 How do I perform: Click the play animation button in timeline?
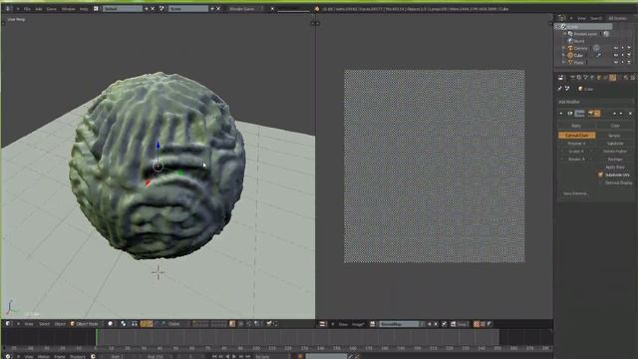[234, 356]
